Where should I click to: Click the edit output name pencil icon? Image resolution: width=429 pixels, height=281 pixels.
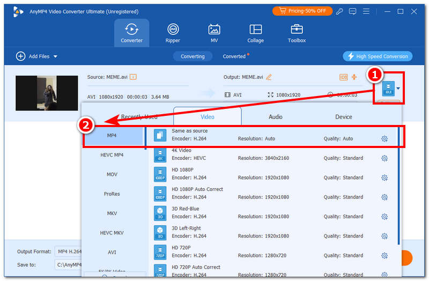point(269,77)
